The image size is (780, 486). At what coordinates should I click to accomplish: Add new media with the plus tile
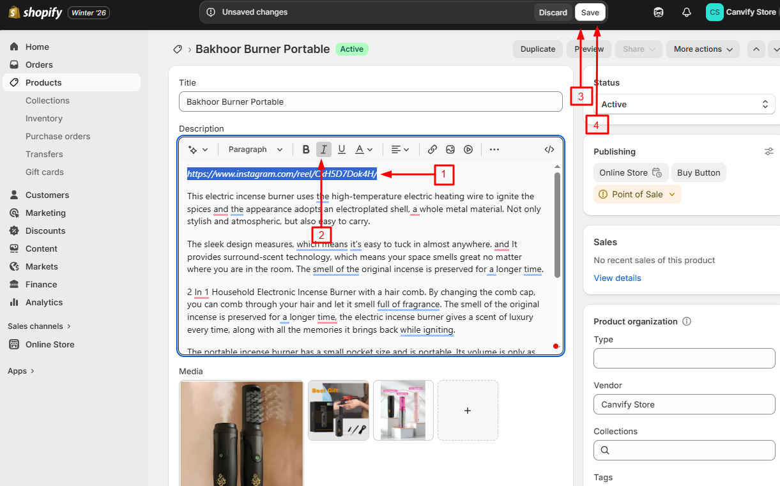tap(468, 410)
